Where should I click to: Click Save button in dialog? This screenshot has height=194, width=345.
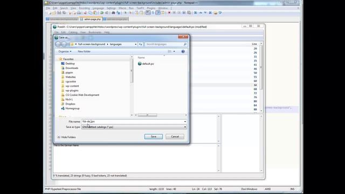(153, 136)
